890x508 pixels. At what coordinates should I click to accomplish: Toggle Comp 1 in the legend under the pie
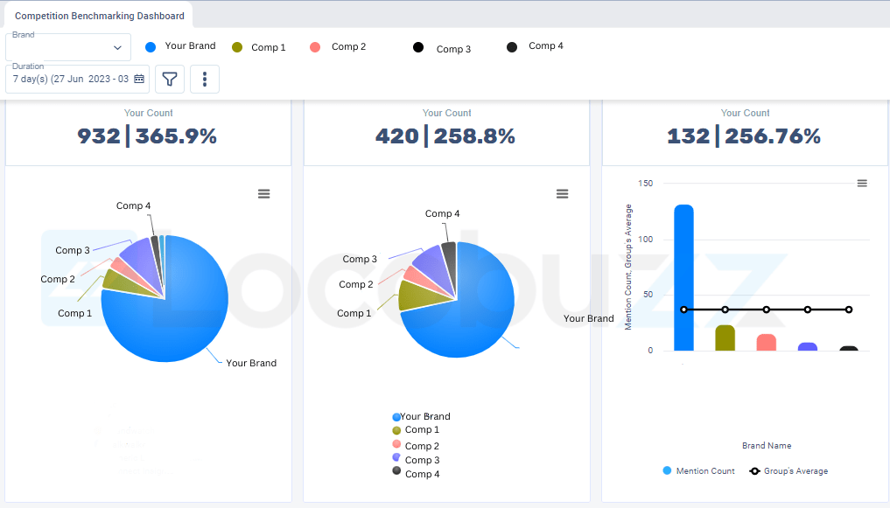point(416,430)
